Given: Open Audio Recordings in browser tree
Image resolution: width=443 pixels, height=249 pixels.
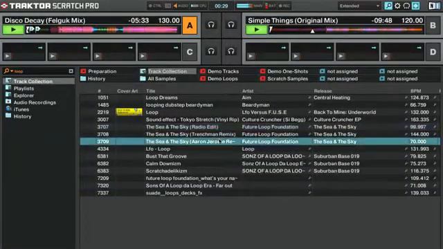Looking at the screenshot, I should (x=35, y=102).
